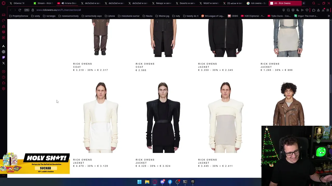Viewport: 332px width, 186px height.
Task: Open the coat listing priced € 2.565
Action: (163, 38)
